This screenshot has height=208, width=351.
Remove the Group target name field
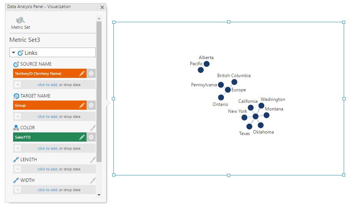pyautogui.click(x=91, y=105)
